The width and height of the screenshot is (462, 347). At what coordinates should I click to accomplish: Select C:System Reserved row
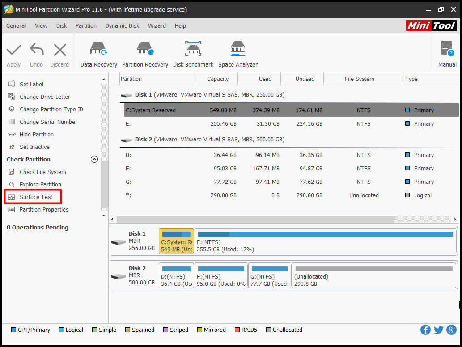click(x=291, y=110)
